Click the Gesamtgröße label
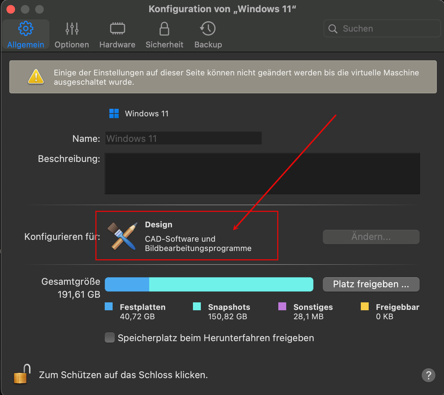Image resolution: width=444 pixels, height=395 pixels. coord(71,282)
